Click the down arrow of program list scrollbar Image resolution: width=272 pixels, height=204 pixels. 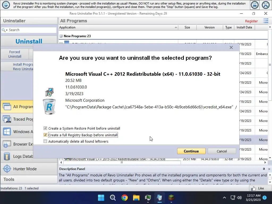[x=270, y=158]
